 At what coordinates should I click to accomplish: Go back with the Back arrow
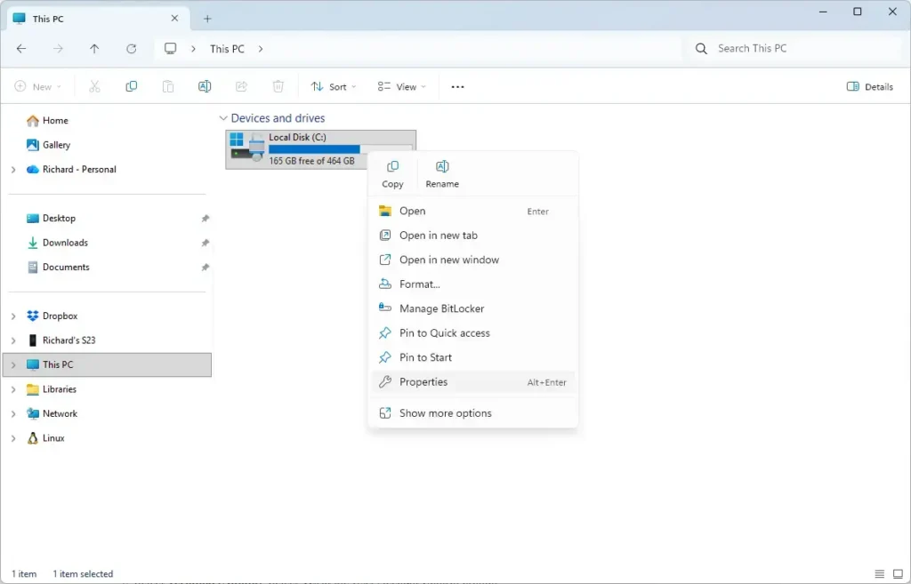pos(21,49)
